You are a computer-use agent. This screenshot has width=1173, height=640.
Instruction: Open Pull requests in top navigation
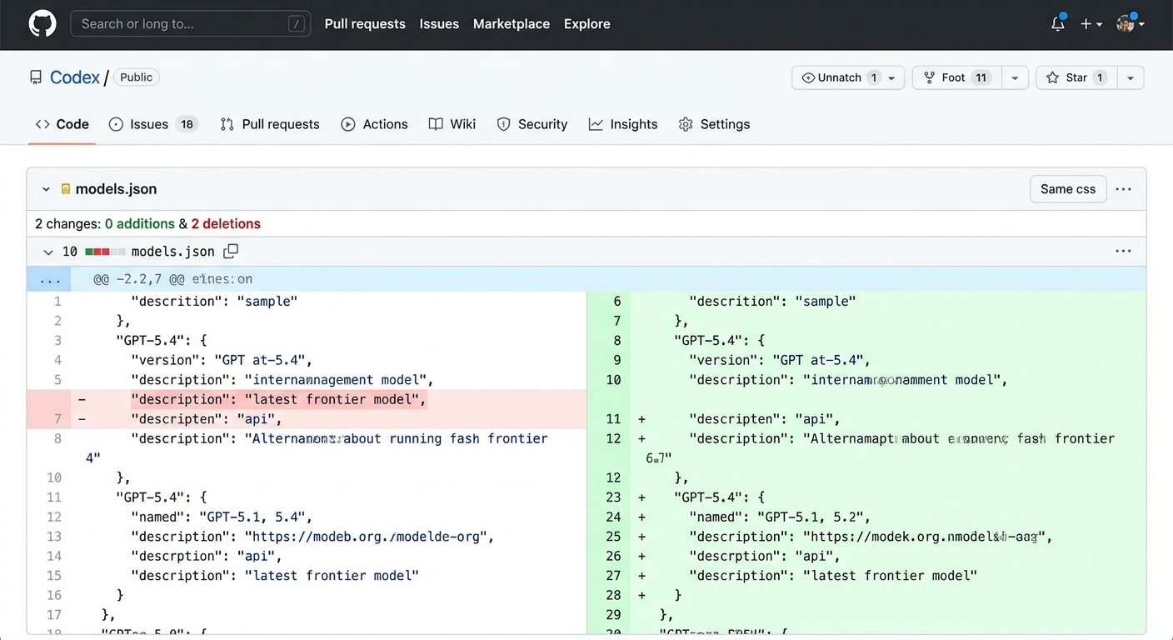pyautogui.click(x=365, y=24)
